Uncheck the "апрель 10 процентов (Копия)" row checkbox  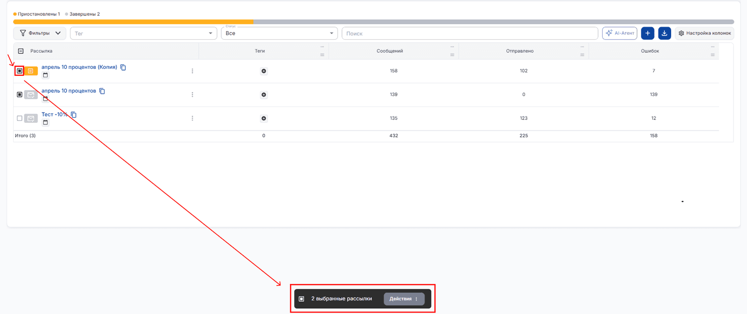coord(19,71)
